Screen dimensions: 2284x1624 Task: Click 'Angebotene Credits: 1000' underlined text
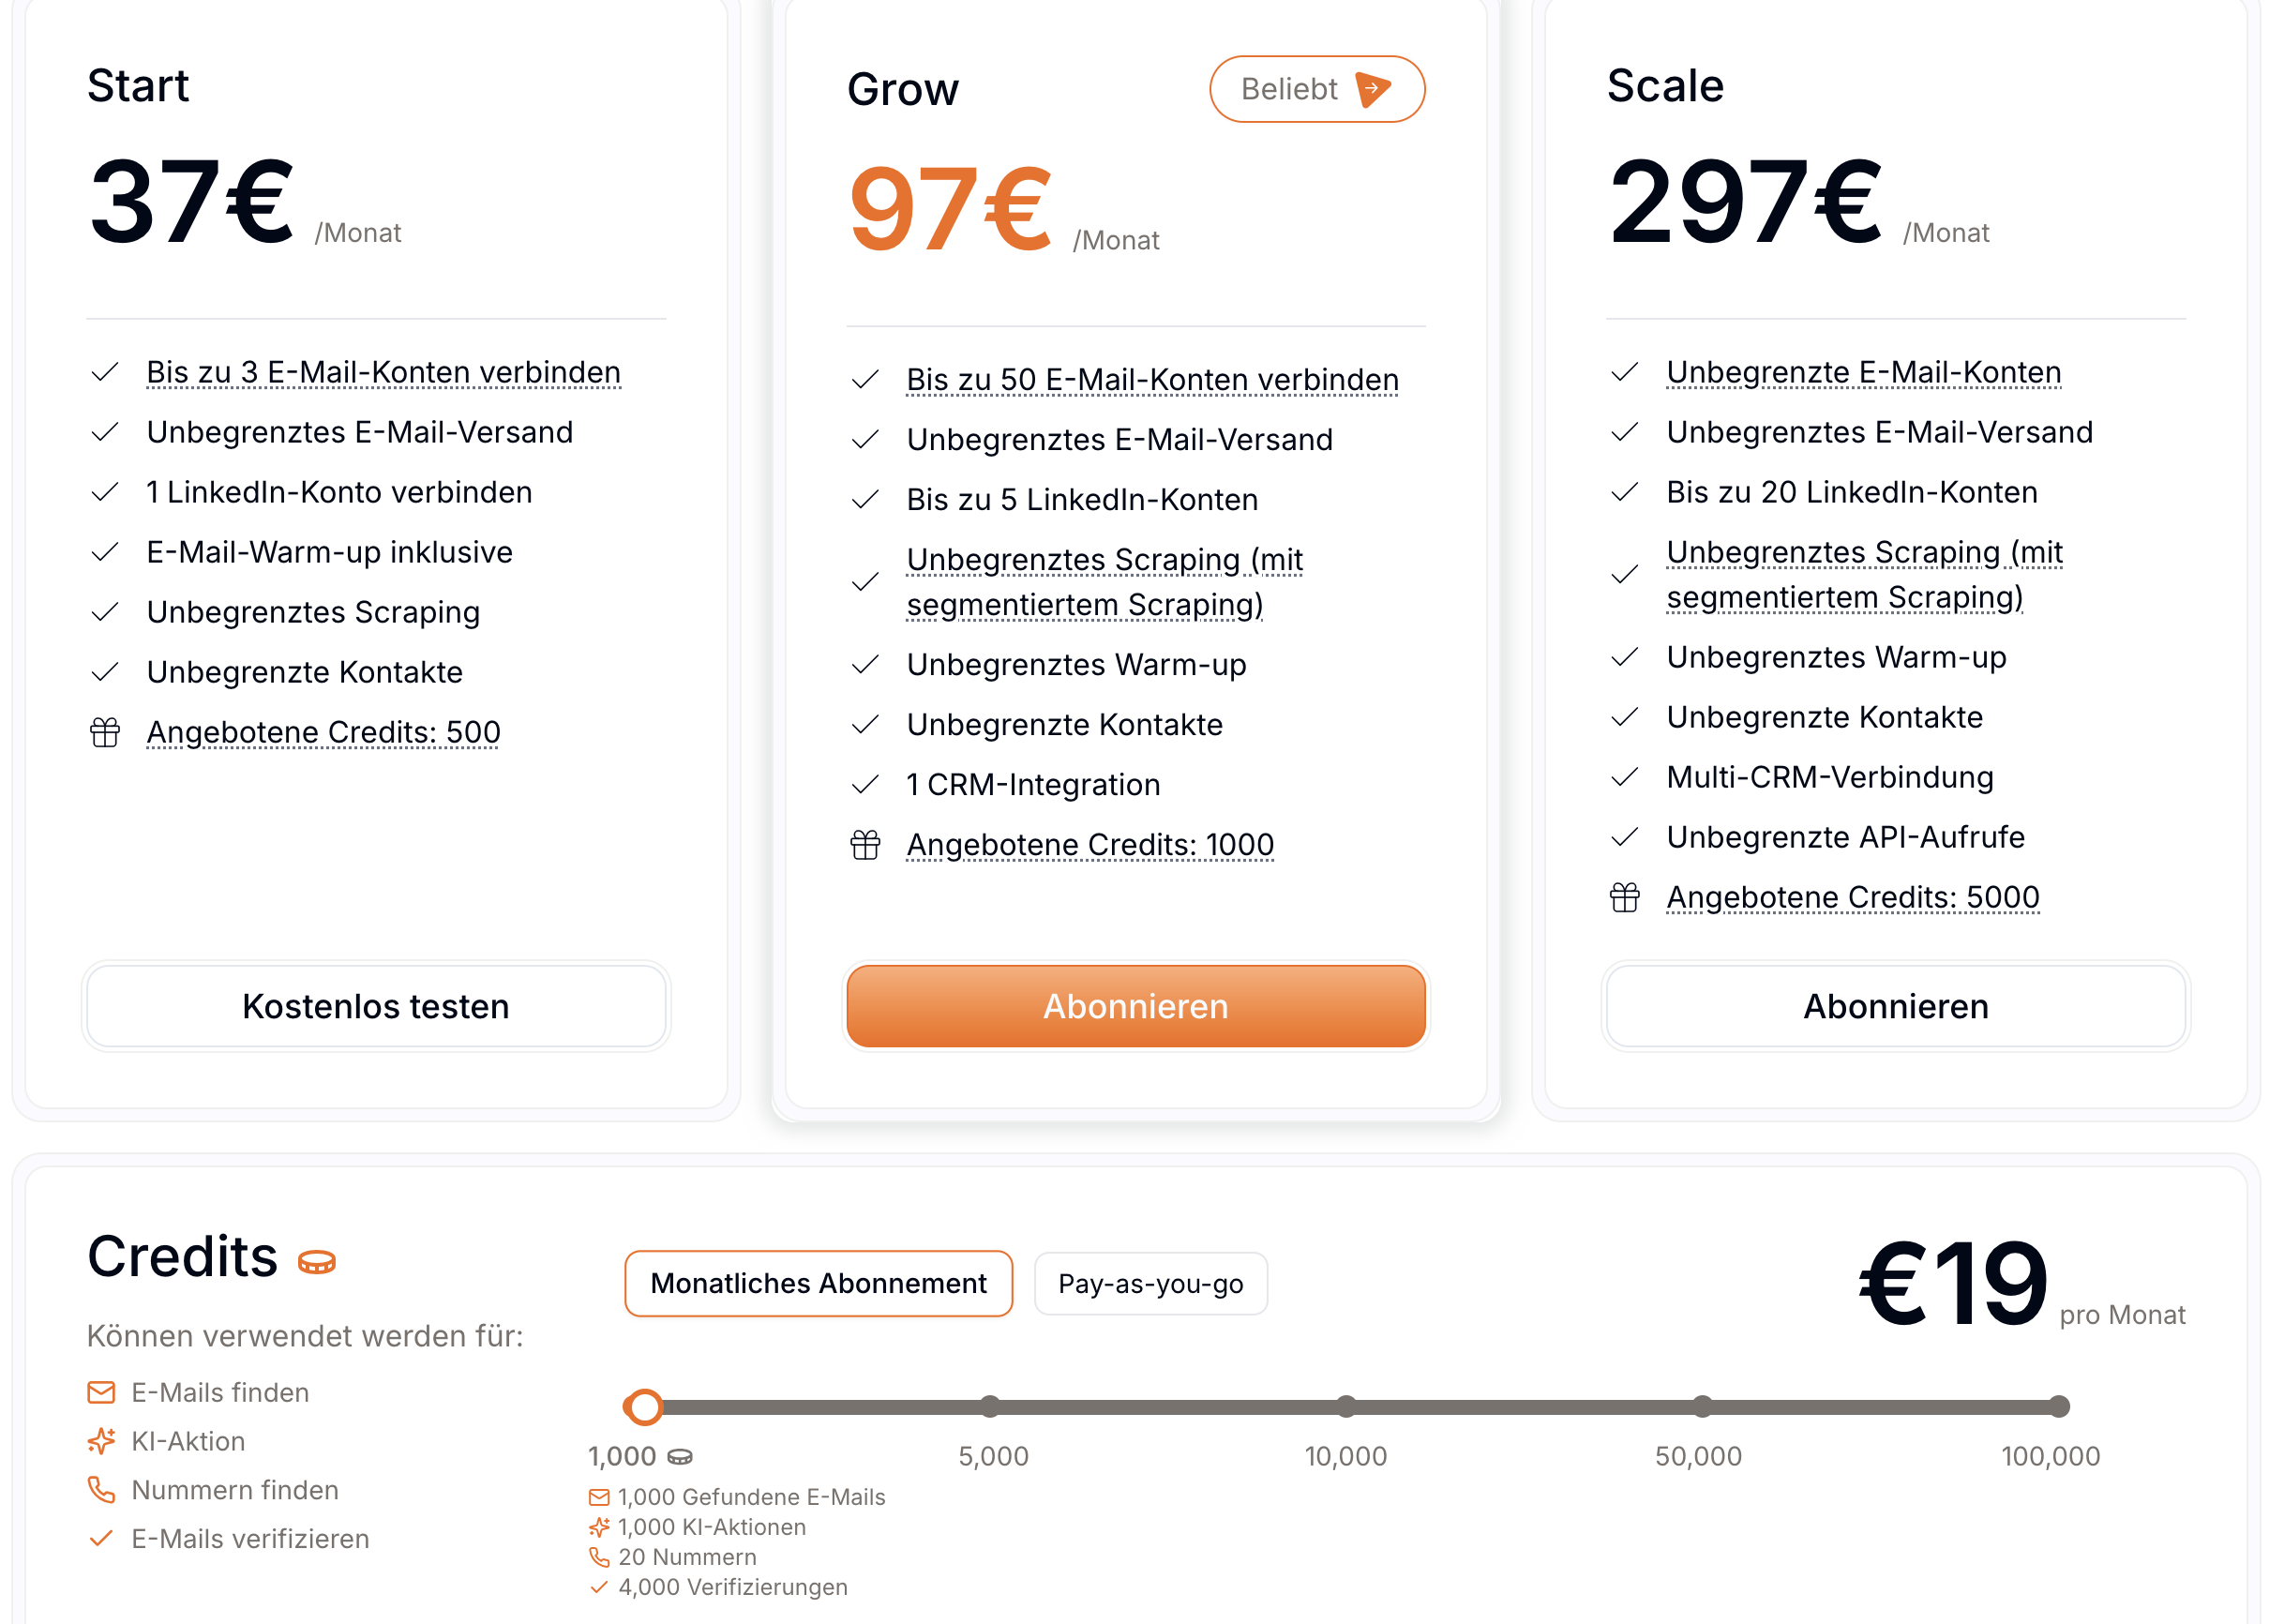point(1090,846)
